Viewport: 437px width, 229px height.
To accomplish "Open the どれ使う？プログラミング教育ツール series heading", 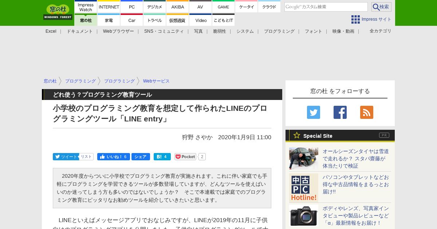I will point(102,95).
